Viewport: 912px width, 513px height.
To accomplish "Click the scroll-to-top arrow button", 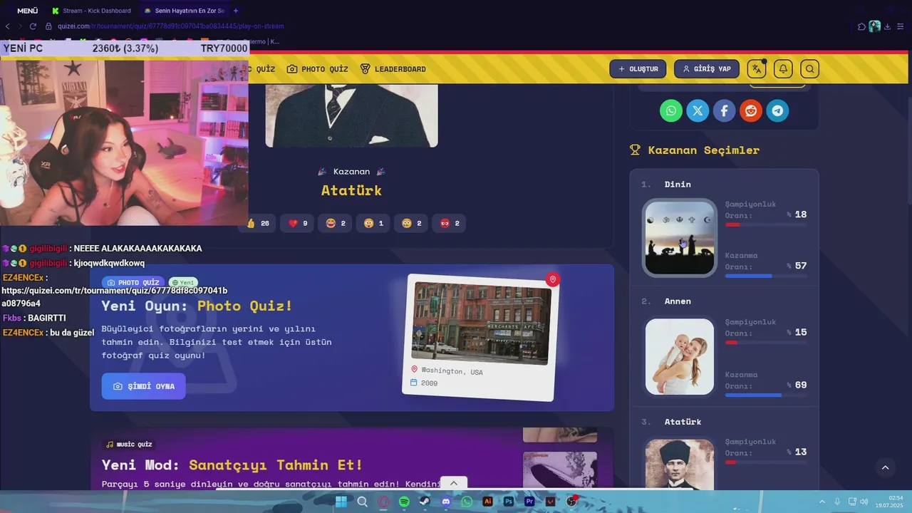I will 885,467.
